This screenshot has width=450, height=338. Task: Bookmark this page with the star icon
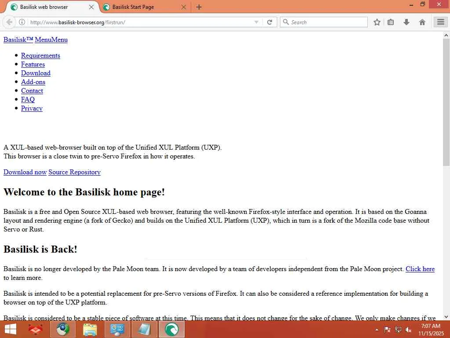(377, 22)
